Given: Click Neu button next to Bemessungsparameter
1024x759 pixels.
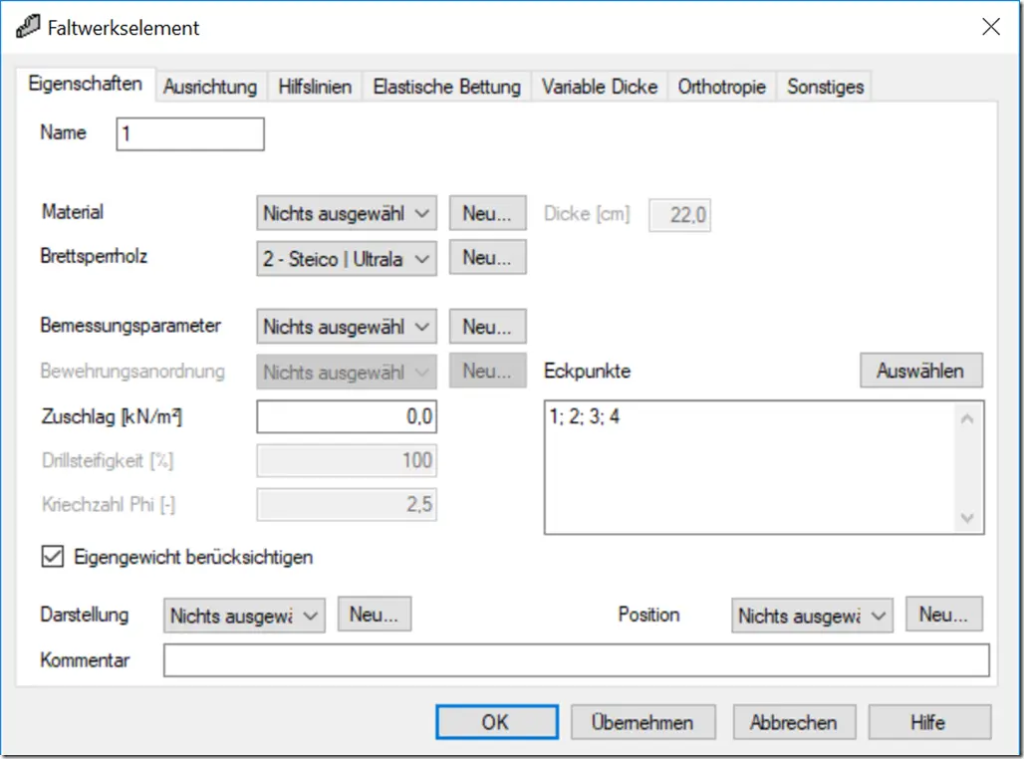Looking at the screenshot, I should 487,326.
